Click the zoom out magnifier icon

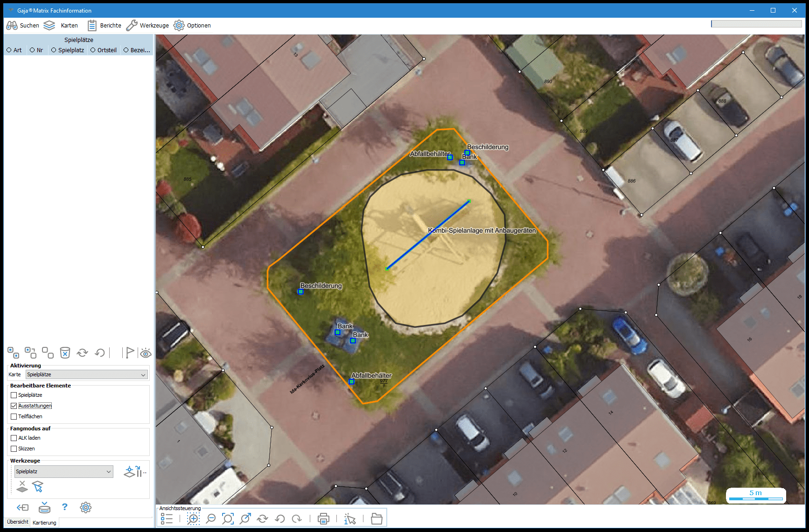pyautogui.click(x=211, y=518)
